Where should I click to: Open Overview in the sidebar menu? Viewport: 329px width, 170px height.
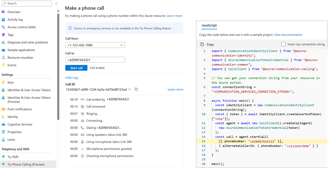tap(14, 12)
